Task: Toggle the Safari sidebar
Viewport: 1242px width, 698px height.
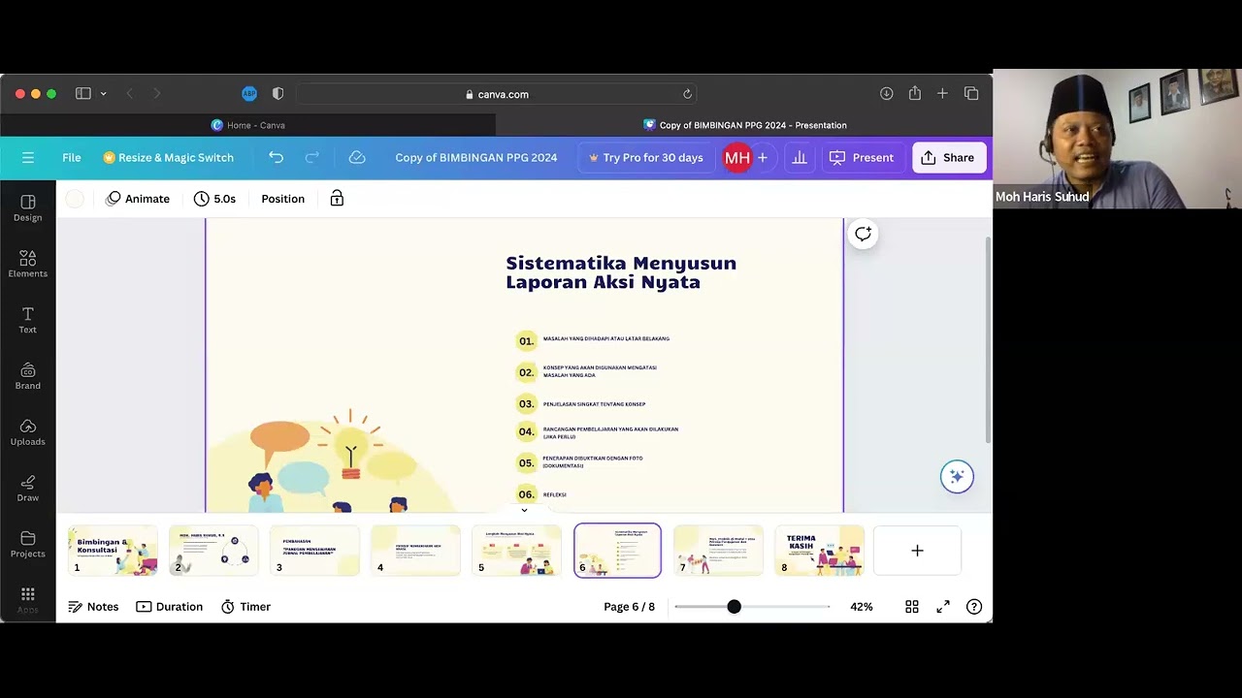Action: tap(83, 94)
